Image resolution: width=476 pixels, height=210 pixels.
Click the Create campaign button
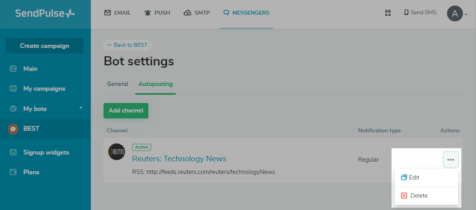tap(44, 46)
